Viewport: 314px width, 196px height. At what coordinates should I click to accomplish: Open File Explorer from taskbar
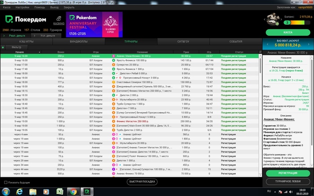(33, 192)
